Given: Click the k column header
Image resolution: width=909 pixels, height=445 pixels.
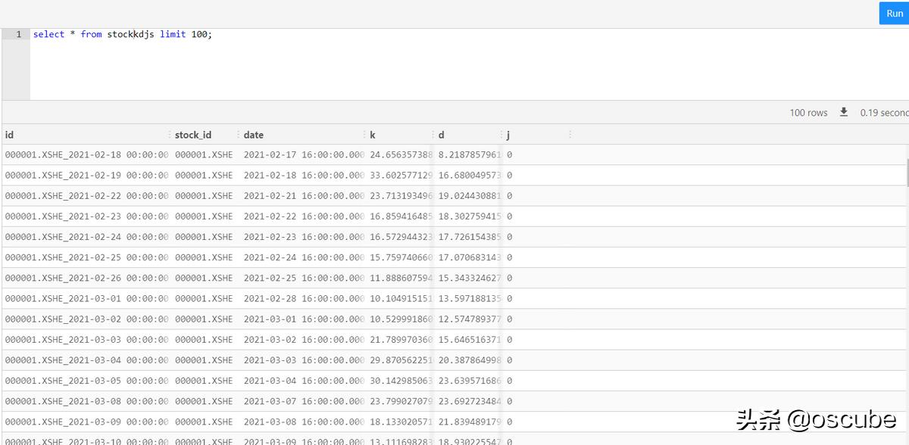Looking at the screenshot, I should pos(373,135).
